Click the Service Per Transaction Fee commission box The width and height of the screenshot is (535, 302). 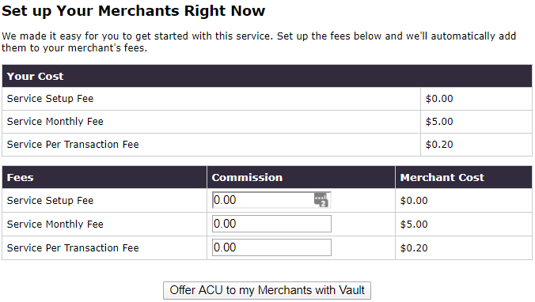click(x=271, y=247)
